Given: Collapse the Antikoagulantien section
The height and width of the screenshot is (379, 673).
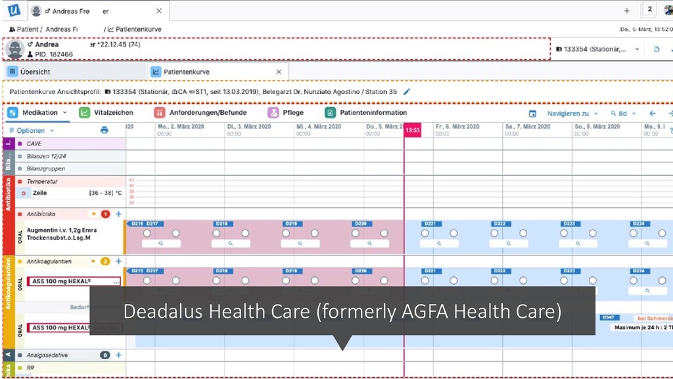Looking at the screenshot, I should (20, 261).
